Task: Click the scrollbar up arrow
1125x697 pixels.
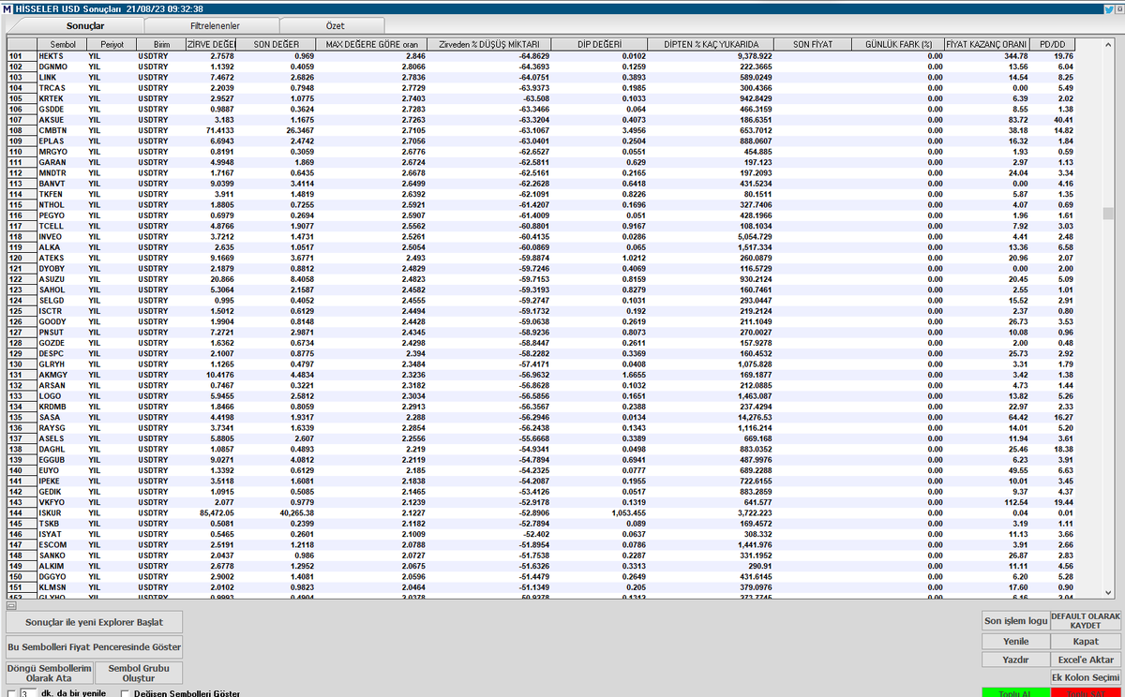Action: 1108,43
